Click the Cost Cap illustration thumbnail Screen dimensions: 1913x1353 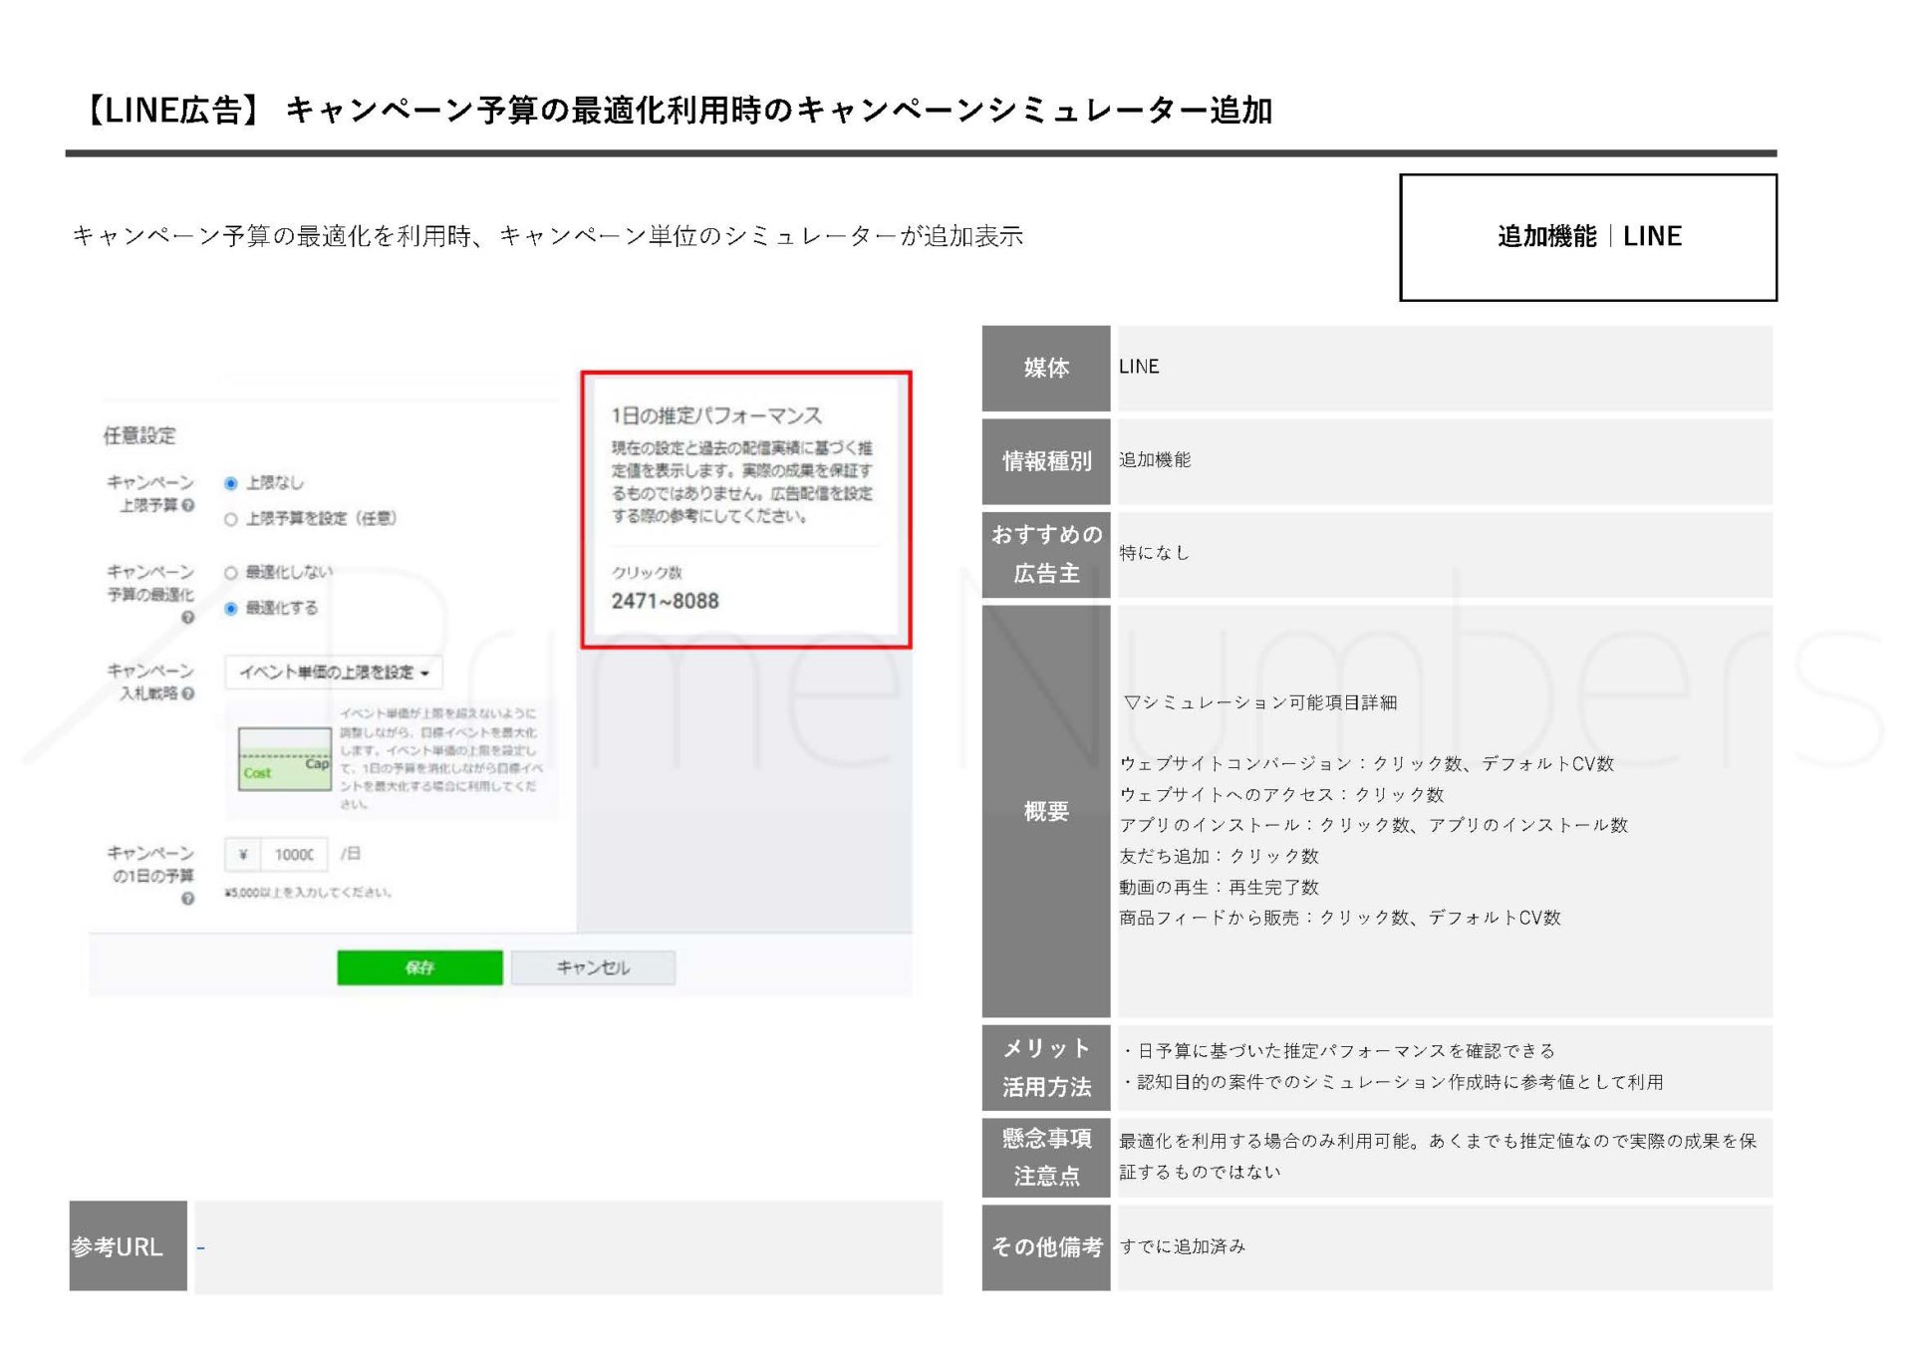click(285, 759)
